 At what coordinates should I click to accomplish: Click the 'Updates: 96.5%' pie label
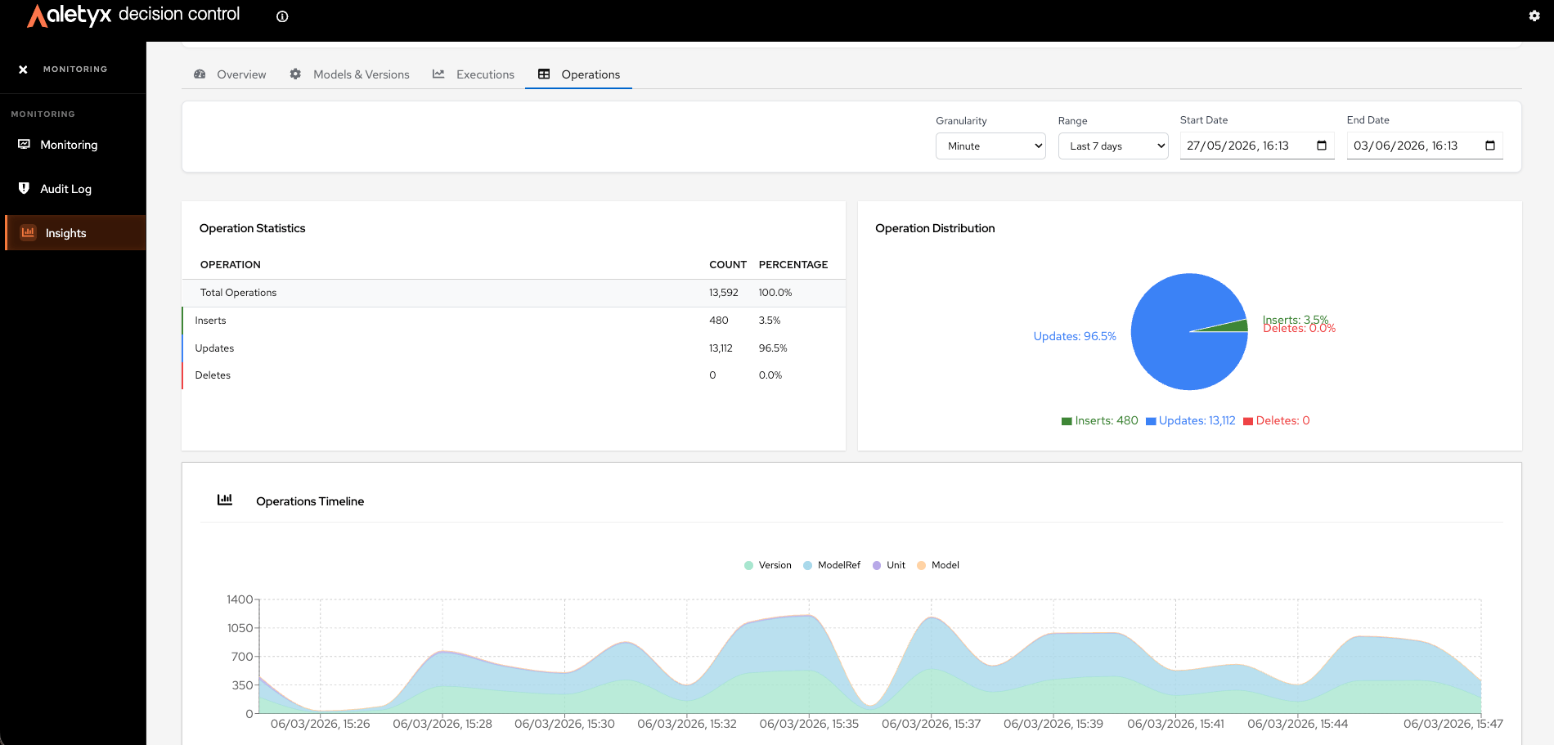tap(1075, 336)
